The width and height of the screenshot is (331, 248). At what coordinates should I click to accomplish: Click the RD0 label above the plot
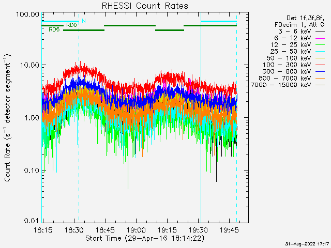71,25
